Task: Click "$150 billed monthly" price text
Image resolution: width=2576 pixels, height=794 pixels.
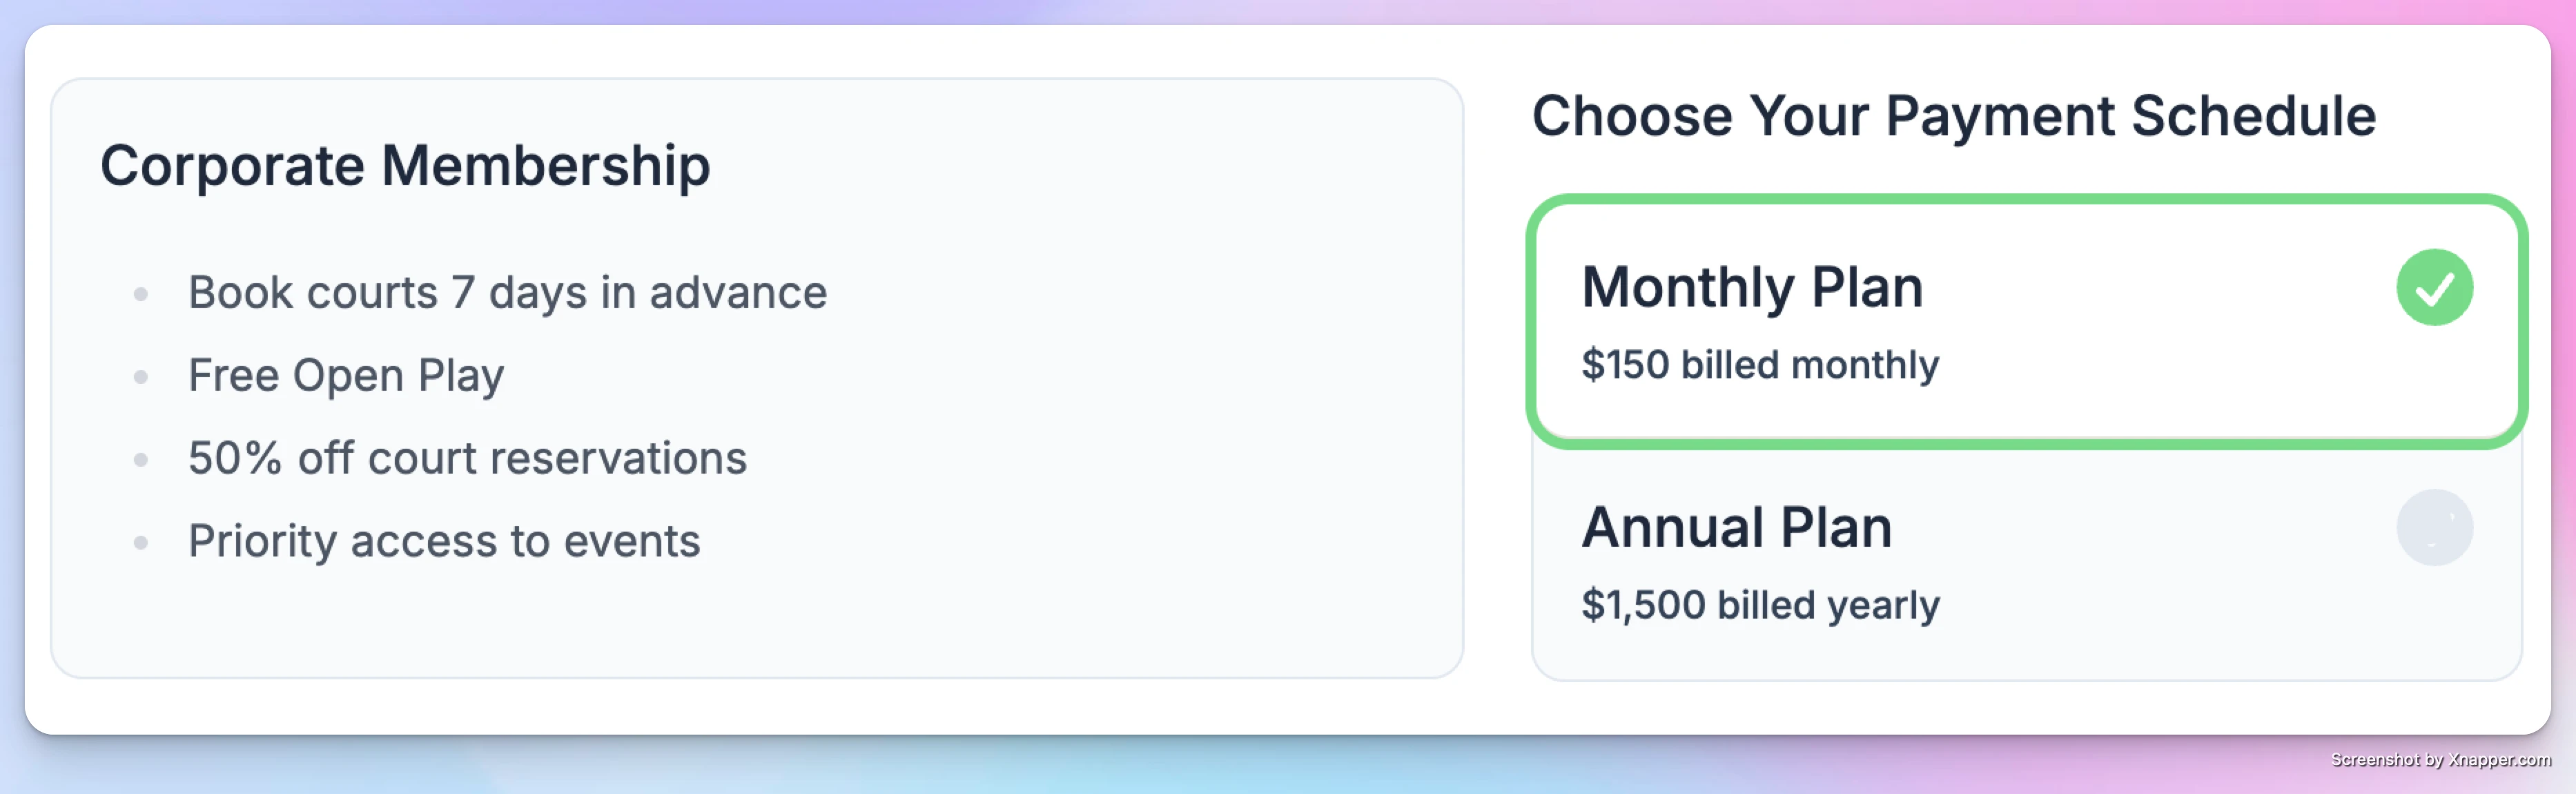Action: point(1760,365)
